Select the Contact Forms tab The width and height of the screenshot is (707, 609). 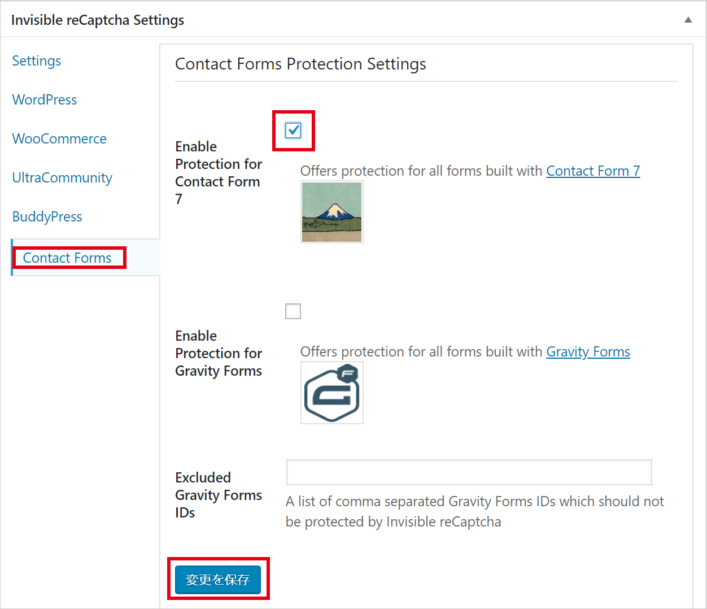(67, 258)
